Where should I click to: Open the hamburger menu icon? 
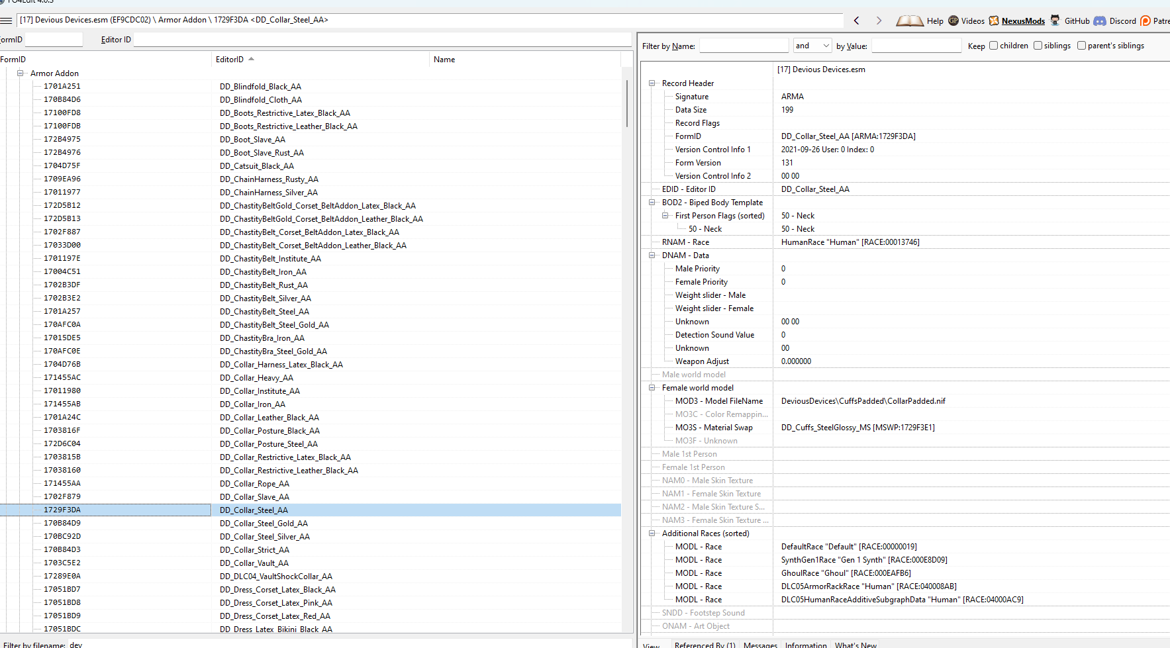(6, 21)
